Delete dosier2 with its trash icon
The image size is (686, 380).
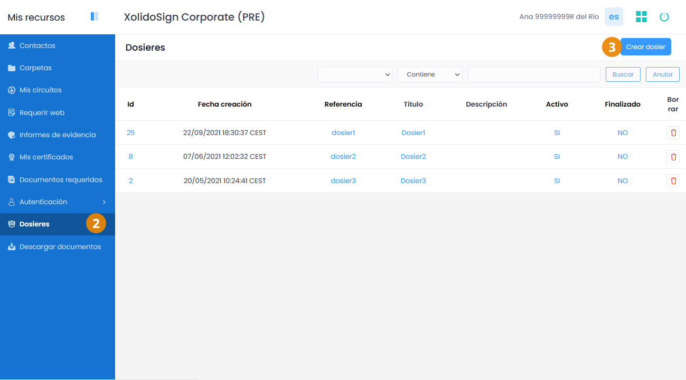click(673, 156)
